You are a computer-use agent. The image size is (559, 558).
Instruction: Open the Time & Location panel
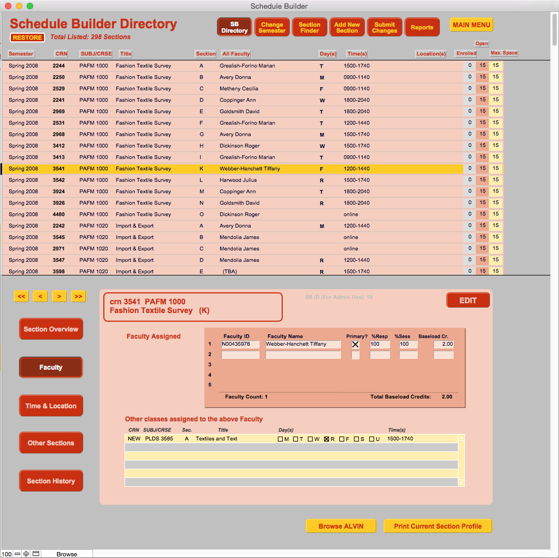coord(51,406)
